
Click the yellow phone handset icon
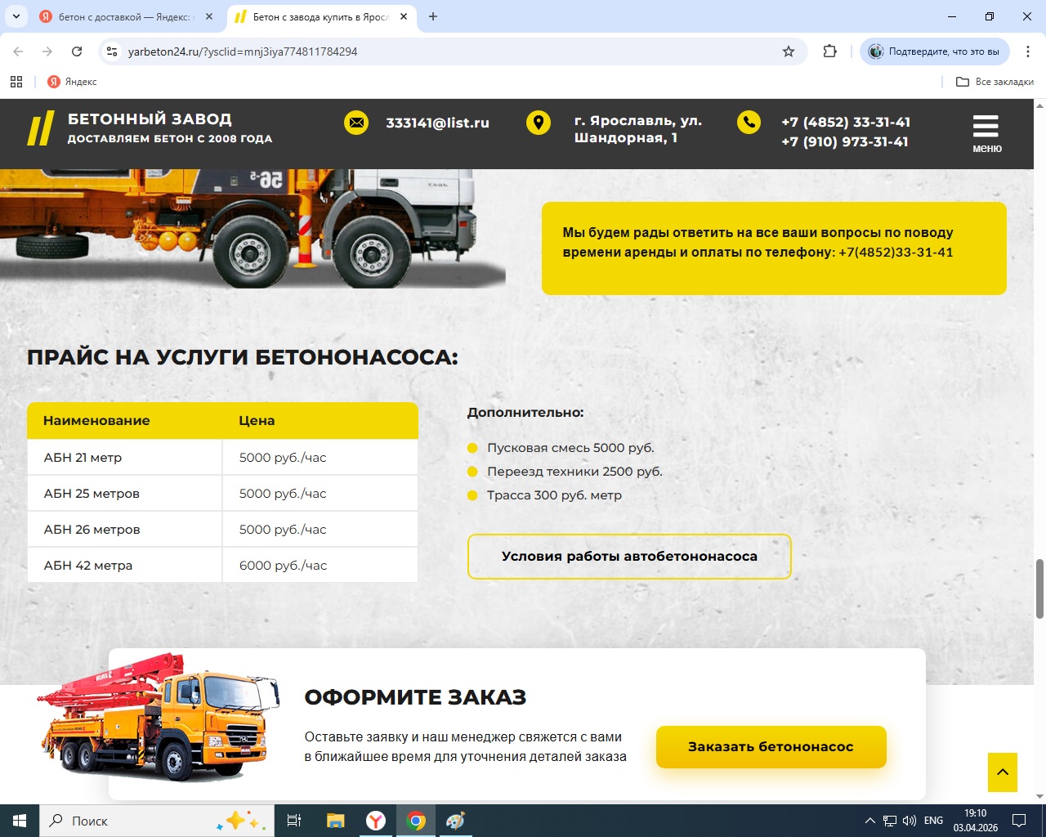[x=749, y=122]
